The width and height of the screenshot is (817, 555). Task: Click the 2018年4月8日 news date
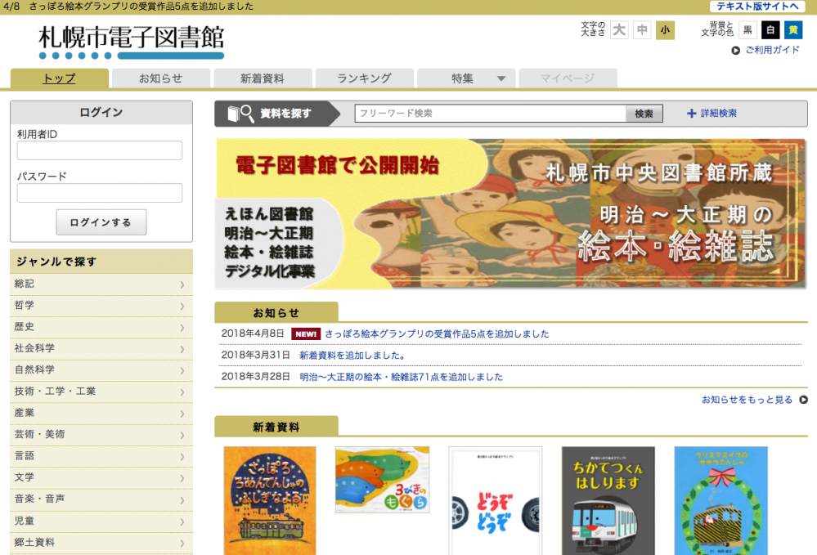click(x=253, y=333)
